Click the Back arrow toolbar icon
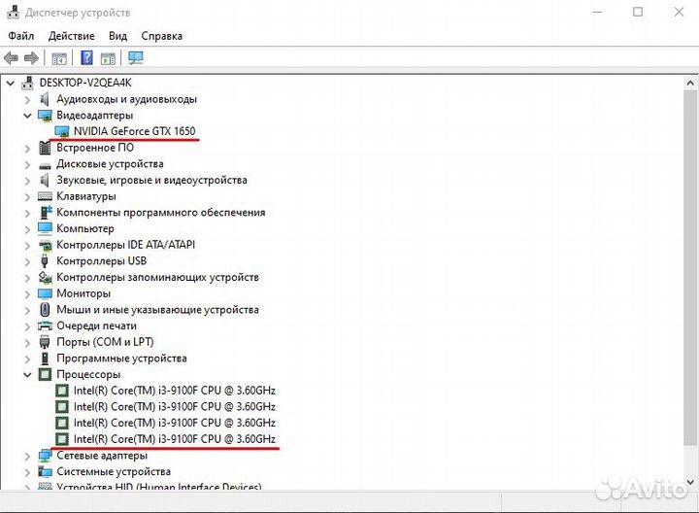Screen dimensions: 699x513 (12, 58)
